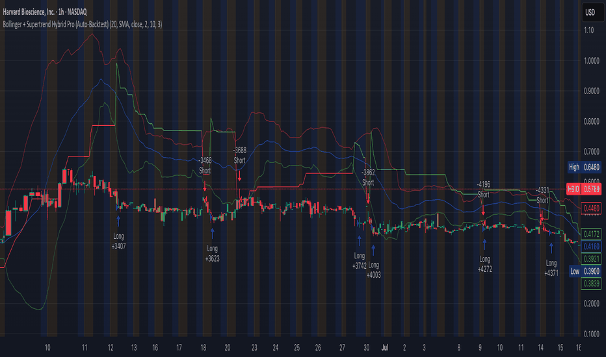
Task: Click the Long +3407 trade marker
Action: [x=118, y=241]
